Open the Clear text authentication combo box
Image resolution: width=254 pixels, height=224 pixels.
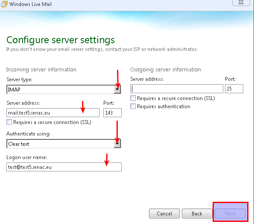pyautogui.click(x=64, y=144)
